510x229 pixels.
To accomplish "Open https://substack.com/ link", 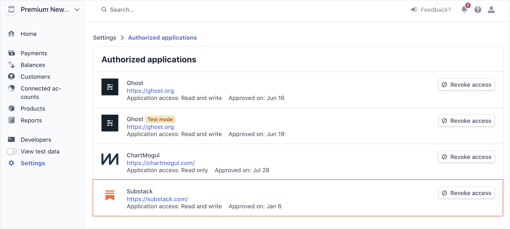I will (x=157, y=199).
